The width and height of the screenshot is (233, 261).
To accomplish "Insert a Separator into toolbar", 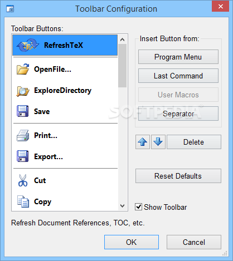I will [x=178, y=114].
